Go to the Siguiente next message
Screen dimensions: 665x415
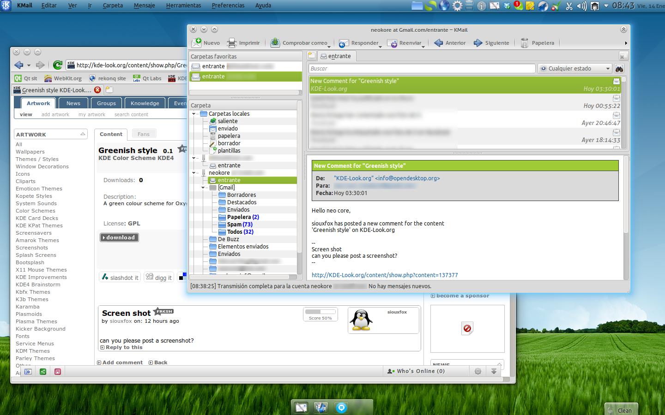pos(491,43)
